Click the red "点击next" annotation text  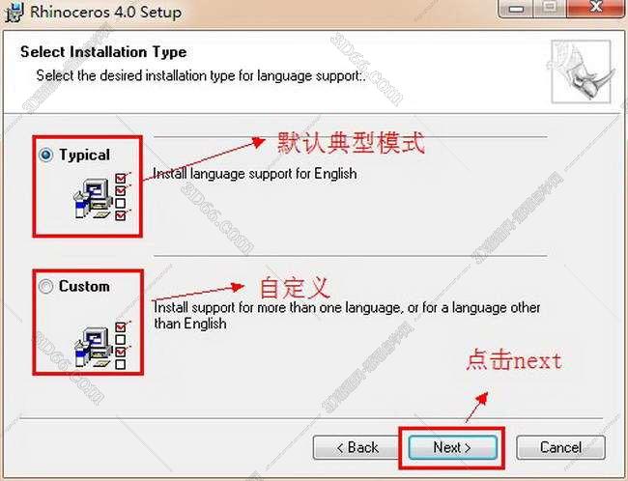(x=513, y=360)
